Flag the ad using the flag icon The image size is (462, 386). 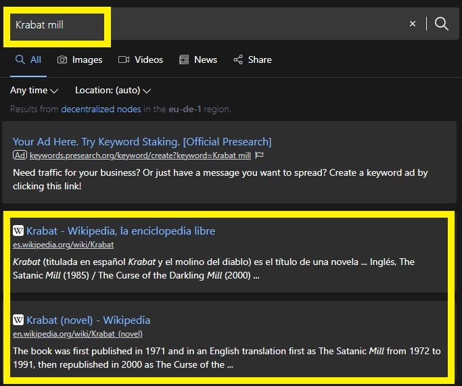click(259, 155)
